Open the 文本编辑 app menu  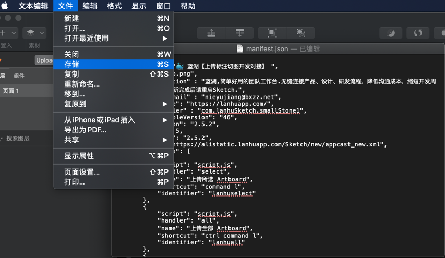[x=33, y=6]
